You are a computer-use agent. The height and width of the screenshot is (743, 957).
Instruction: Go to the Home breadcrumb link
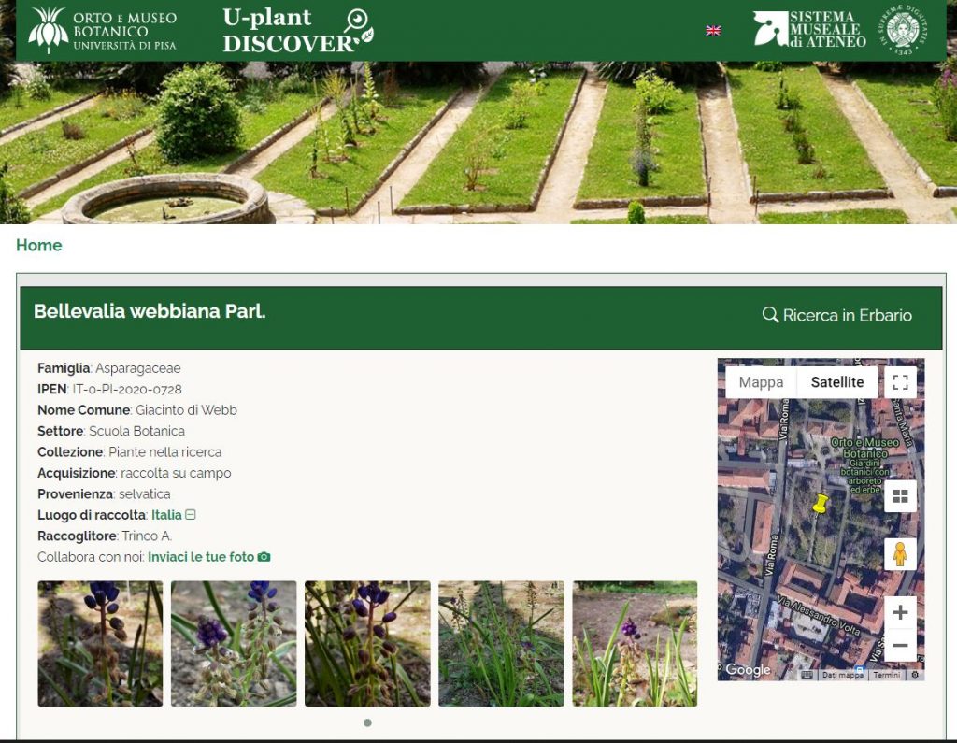pyautogui.click(x=39, y=245)
